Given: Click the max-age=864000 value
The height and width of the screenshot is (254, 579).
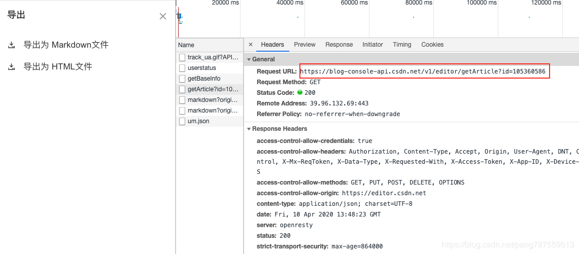Looking at the screenshot, I should tap(357, 246).
